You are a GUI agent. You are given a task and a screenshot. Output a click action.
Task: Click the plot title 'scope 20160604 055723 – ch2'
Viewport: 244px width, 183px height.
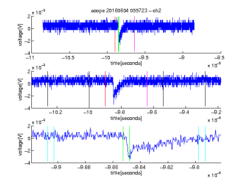tap(126, 11)
